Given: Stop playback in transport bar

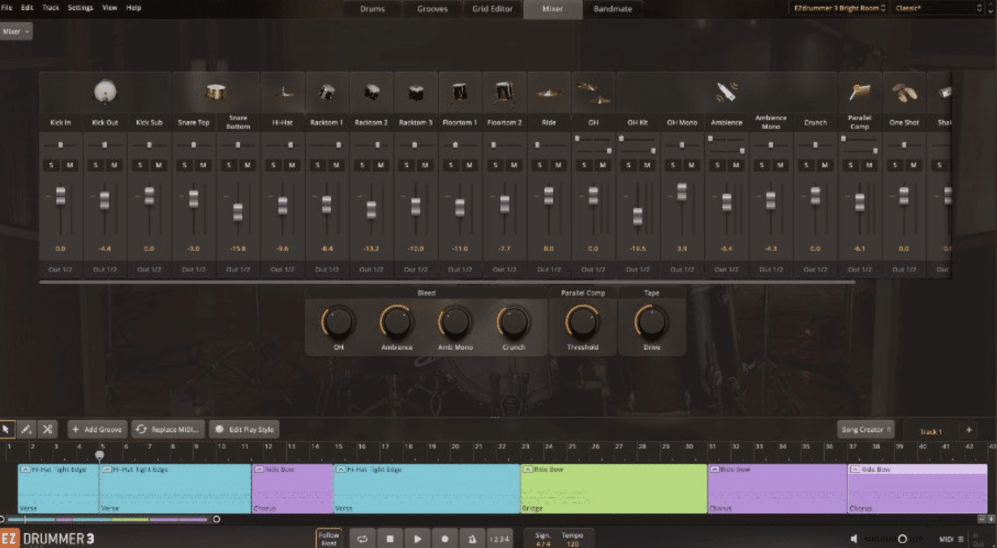Looking at the screenshot, I should [x=390, y=539].
